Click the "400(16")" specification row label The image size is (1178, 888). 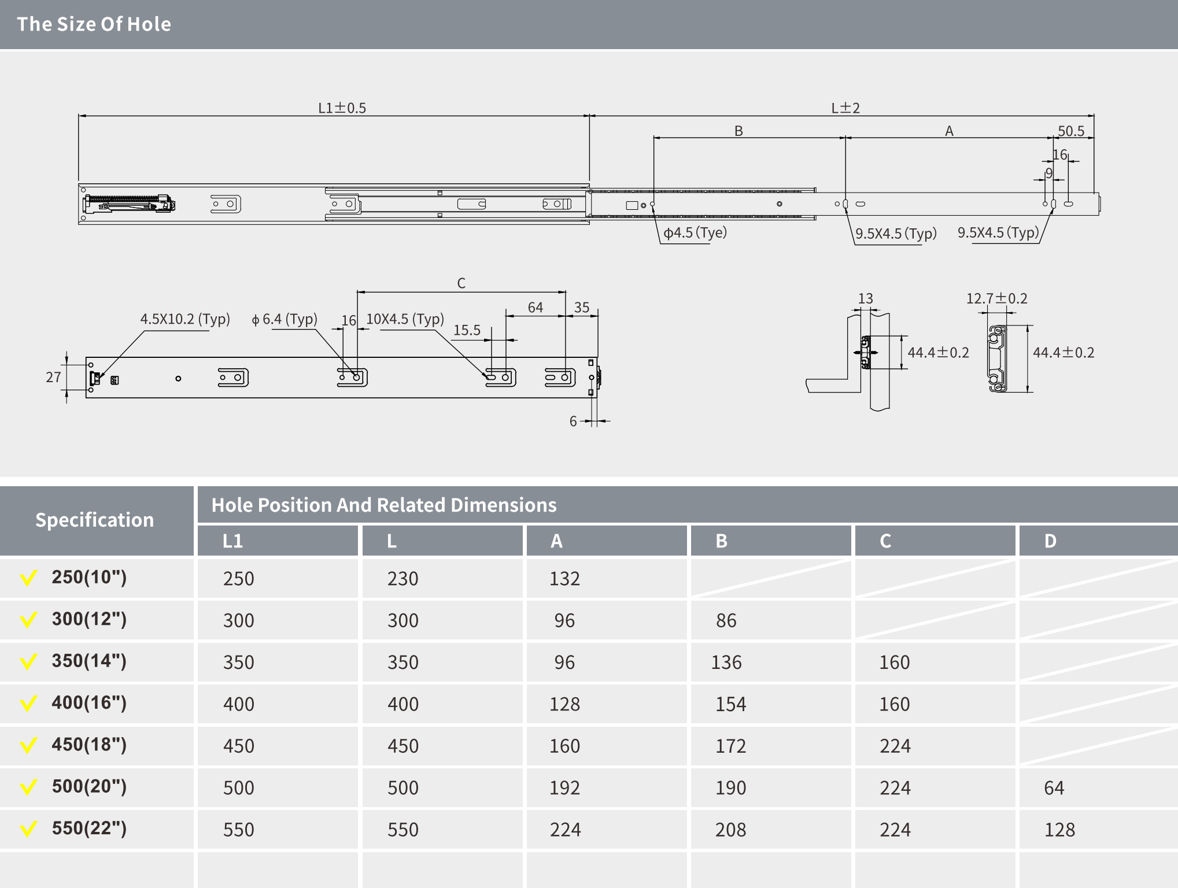[89, 703]
